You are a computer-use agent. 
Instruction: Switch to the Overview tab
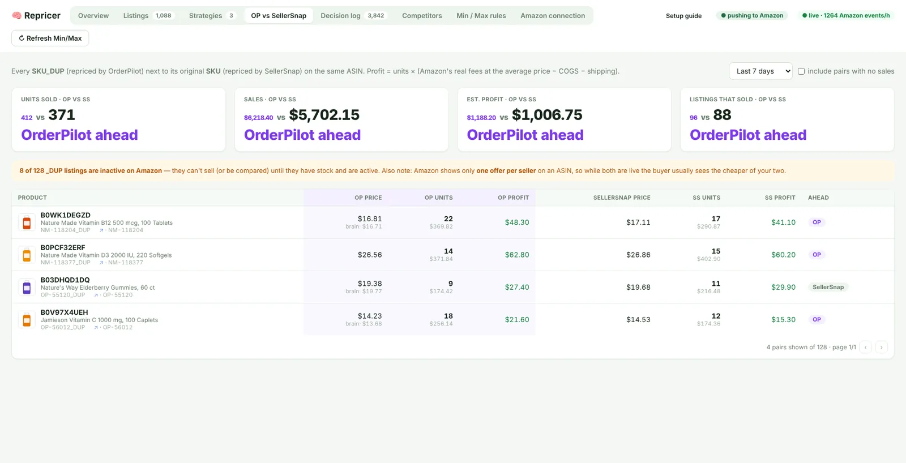(93, 16)
